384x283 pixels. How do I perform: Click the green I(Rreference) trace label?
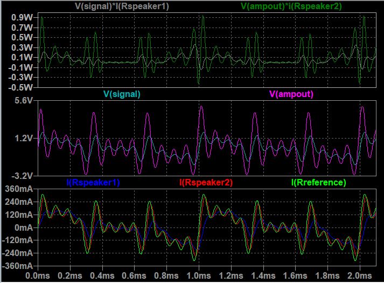(x=318, y=182)
